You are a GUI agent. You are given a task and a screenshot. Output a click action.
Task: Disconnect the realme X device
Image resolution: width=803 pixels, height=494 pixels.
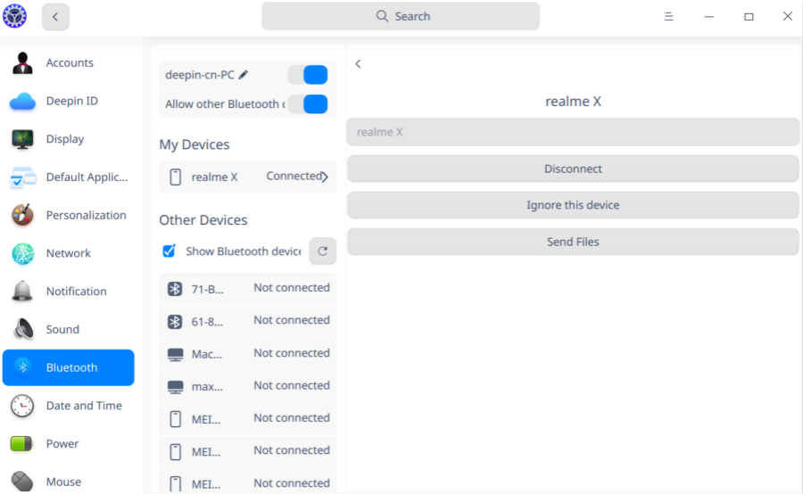[573, 169]
